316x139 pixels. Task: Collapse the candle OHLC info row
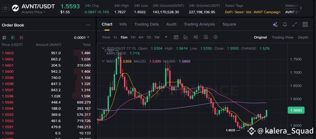click(103, 48)
